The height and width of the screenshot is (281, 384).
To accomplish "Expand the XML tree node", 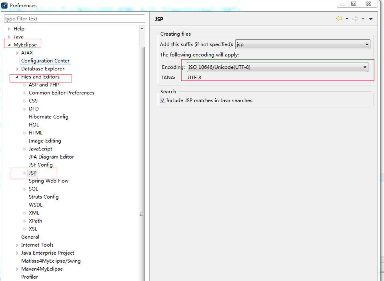I will tap(24, 213).
